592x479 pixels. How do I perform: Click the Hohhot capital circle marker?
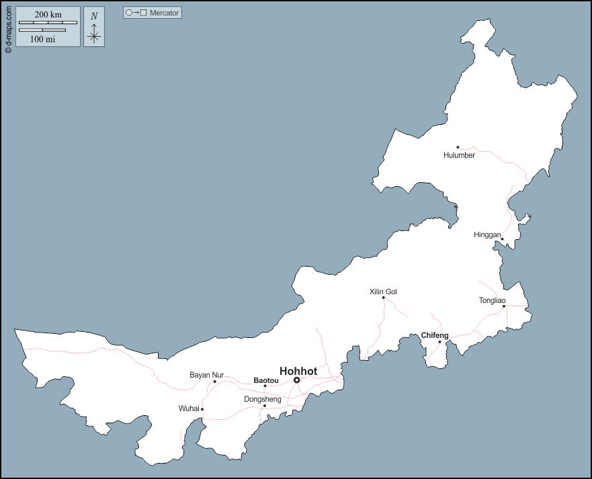coord(296,380)
